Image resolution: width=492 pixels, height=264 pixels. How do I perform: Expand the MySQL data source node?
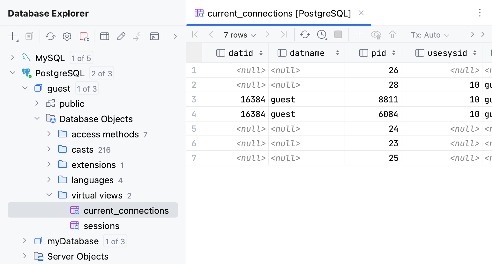tap(12, 57)
